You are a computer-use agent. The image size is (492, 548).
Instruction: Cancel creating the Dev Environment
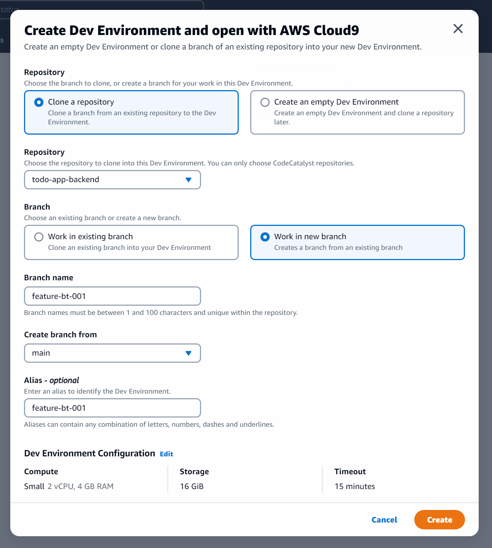coord(384,519)
